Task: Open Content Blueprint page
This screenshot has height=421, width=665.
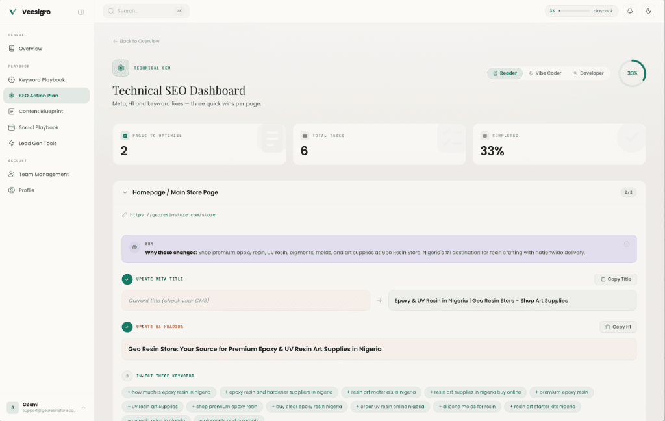Action: click(46, 111)
